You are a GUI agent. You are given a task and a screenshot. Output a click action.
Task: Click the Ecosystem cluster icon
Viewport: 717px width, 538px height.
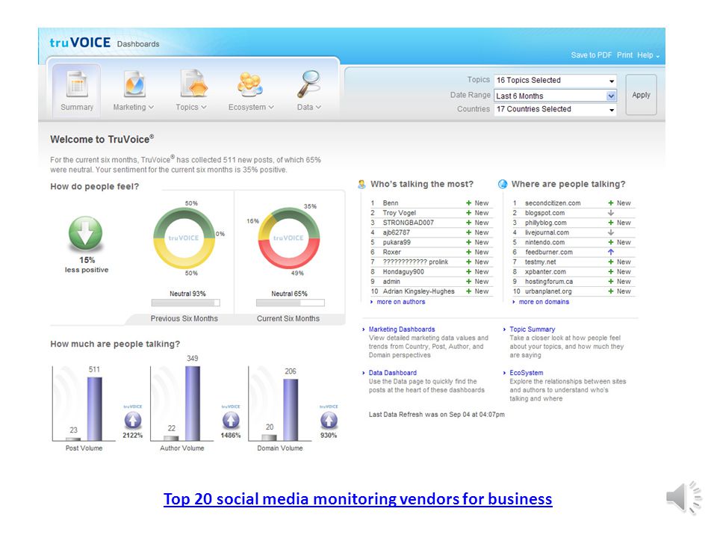(x=249, y=84)
